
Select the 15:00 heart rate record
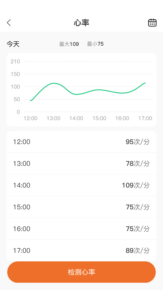click(x=81, y=207)
